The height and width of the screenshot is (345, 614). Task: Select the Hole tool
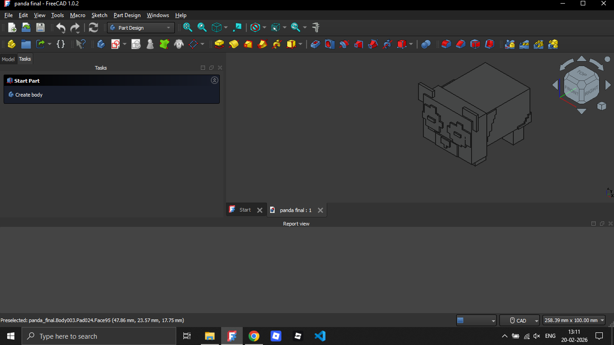tap(330, 44)
